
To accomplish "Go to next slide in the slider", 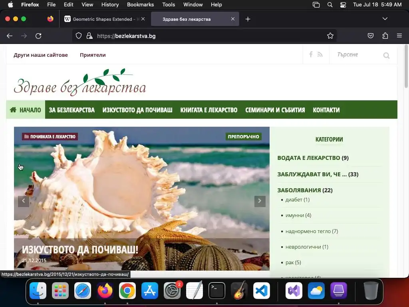I will tap(260, 201).
